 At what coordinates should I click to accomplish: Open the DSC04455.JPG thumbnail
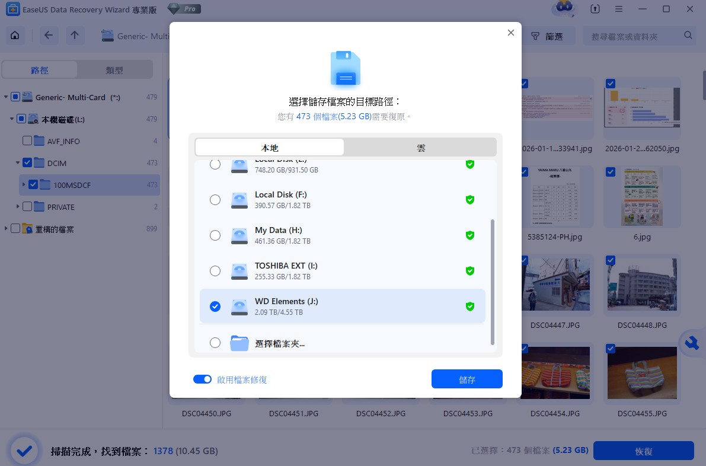(642, 374)
